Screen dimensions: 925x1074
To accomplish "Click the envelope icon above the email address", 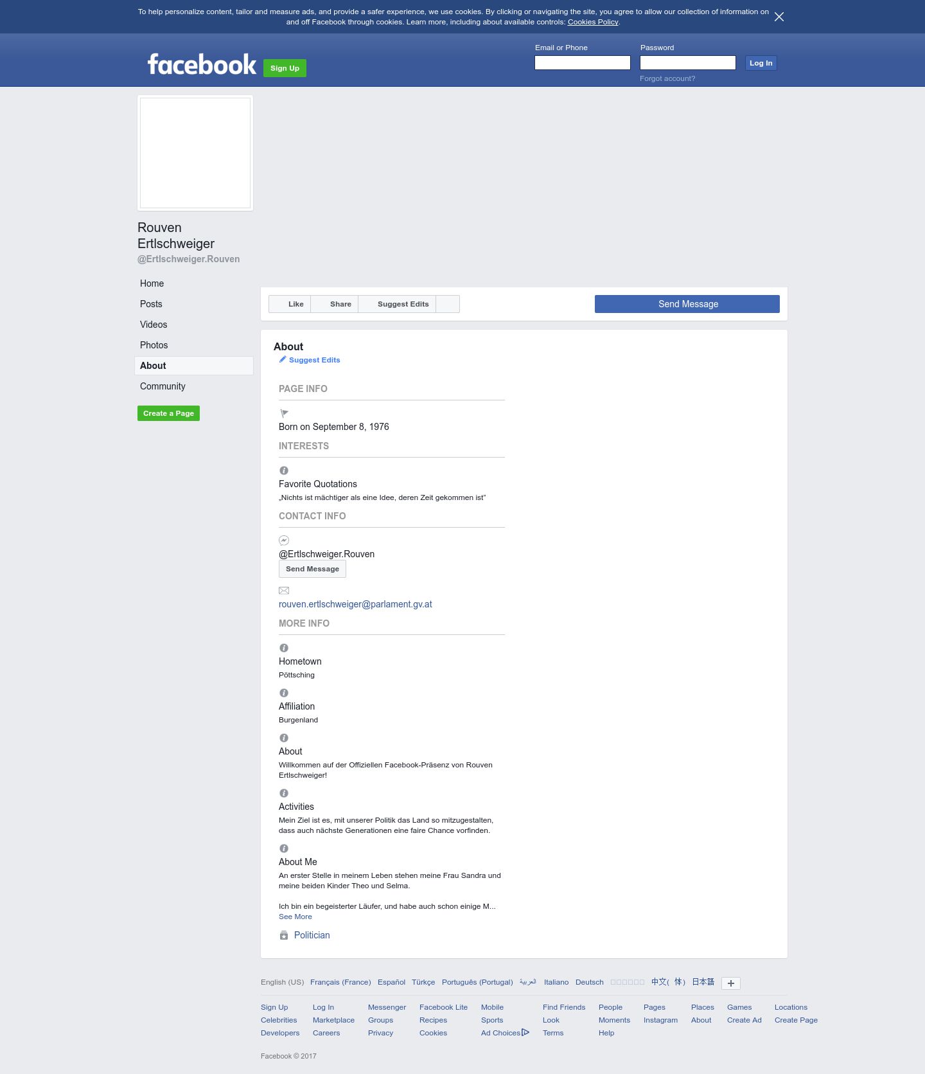I will point(284,591).
